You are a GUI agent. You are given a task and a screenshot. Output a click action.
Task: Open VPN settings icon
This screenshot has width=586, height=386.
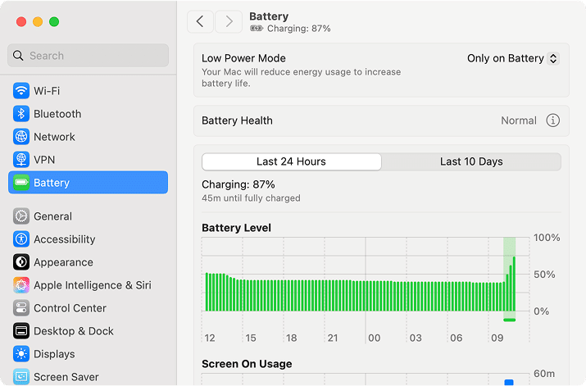coord(21,160)
